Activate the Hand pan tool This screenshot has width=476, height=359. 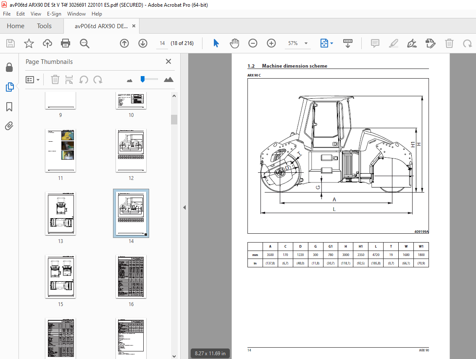pos(234,43)
